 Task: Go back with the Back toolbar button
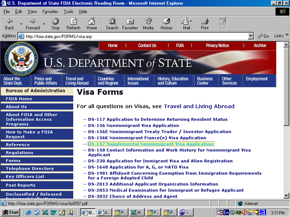tap(10, 24)
